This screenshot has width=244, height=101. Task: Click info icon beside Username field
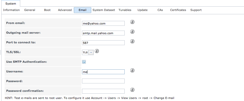[132, 70]
